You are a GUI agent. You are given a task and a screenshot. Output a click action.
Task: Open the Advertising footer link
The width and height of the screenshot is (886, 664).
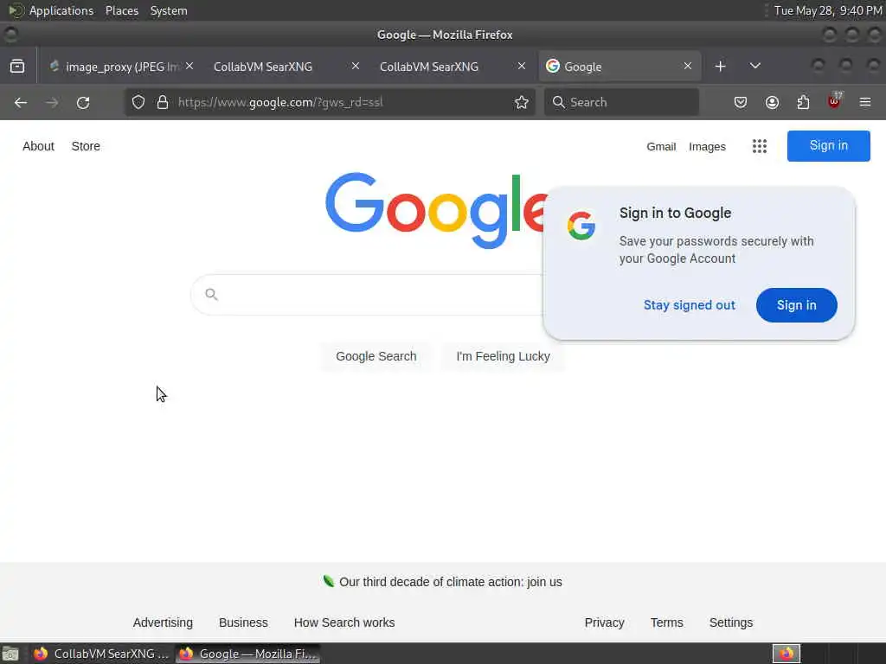[x=163, y=622]
